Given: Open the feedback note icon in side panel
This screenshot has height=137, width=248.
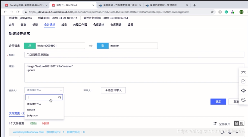Looking at the screenshot, I should [x=243, y=81].
